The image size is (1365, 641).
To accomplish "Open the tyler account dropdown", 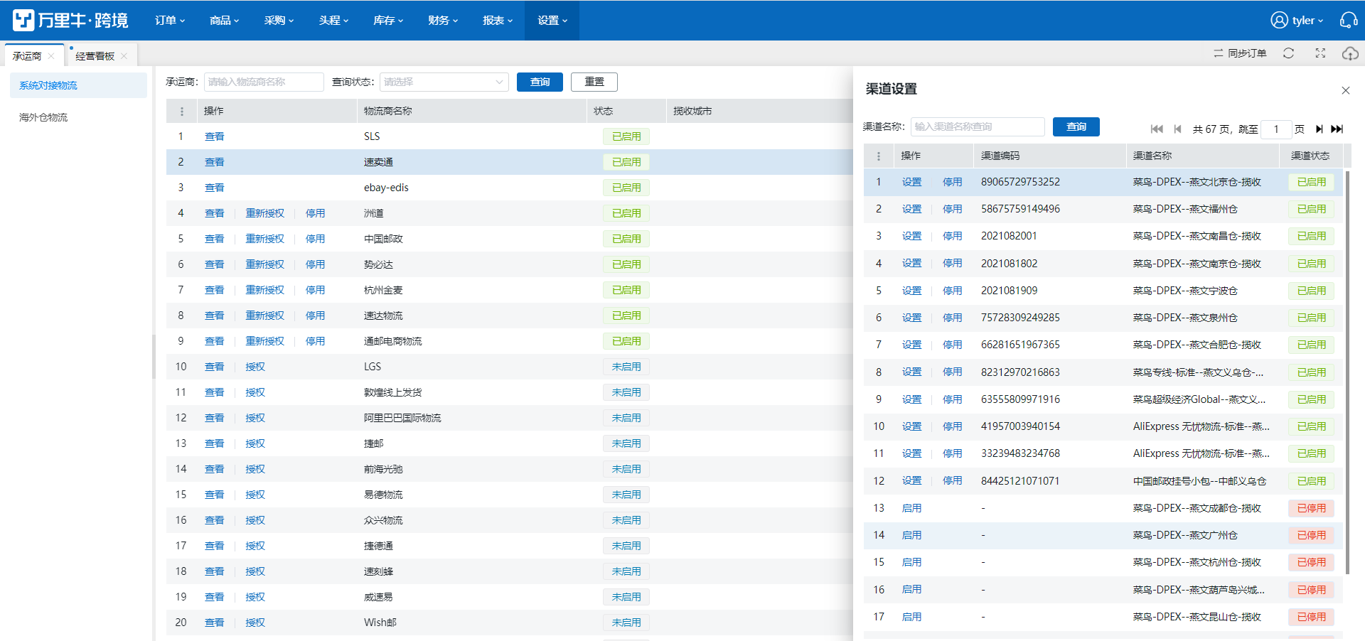I will [x=1307, y=21].
